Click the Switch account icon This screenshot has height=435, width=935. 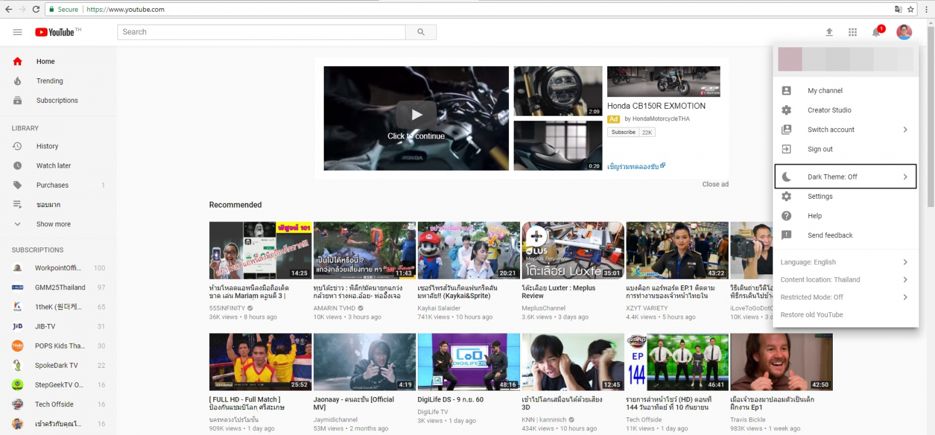[x=787, y=130]
